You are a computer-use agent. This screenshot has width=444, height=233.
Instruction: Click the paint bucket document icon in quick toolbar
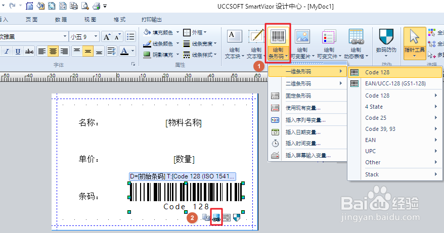[x=40, y=6]
